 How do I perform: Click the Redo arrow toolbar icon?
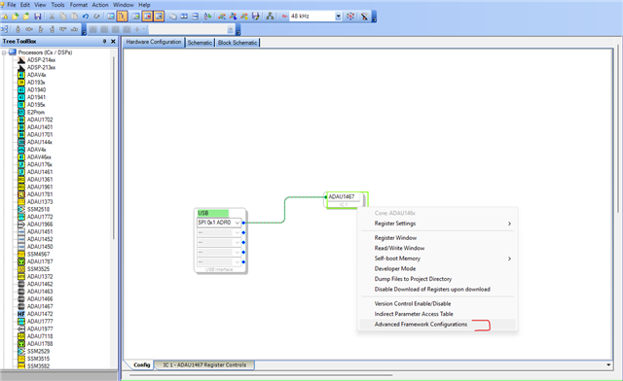tap(96, 17)
